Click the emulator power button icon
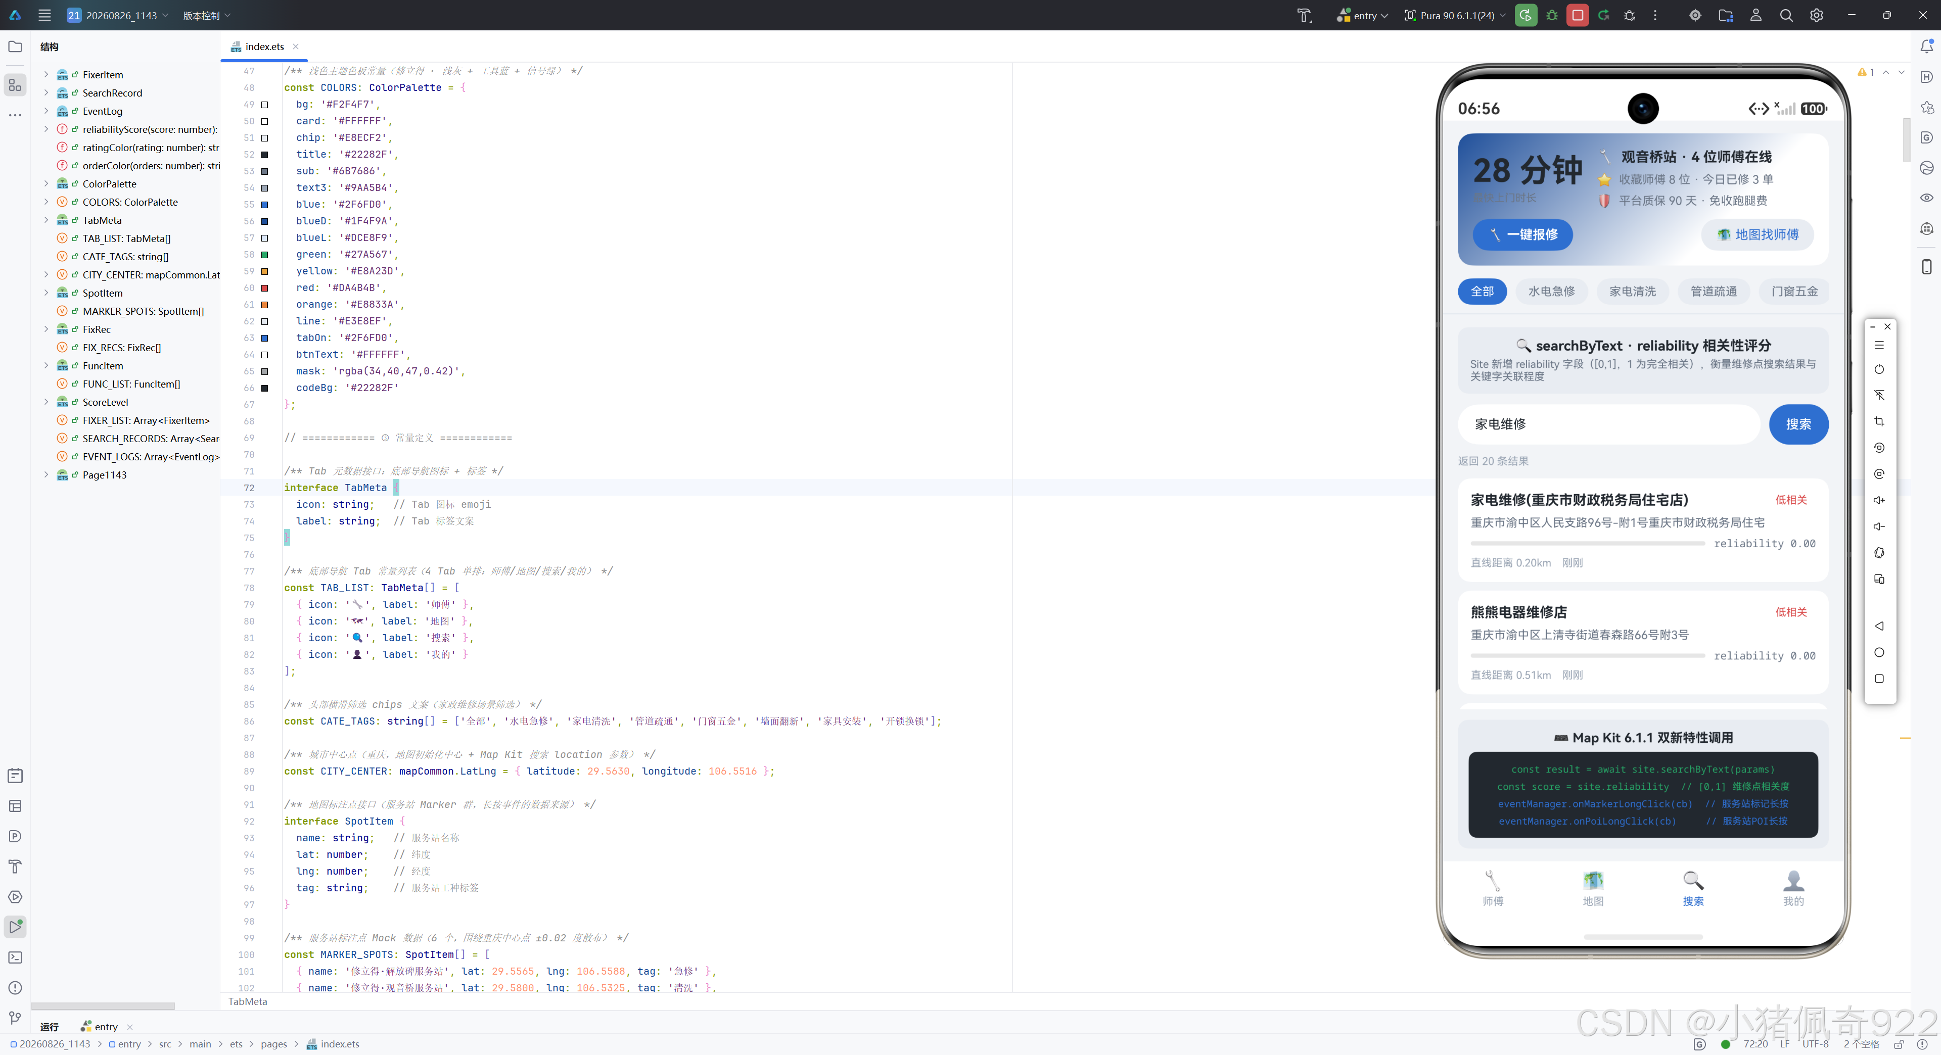 pos(1879,369)
